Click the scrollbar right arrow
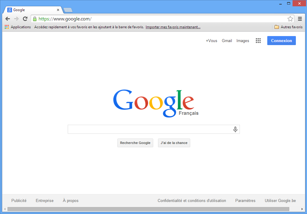 coord(302,209)
